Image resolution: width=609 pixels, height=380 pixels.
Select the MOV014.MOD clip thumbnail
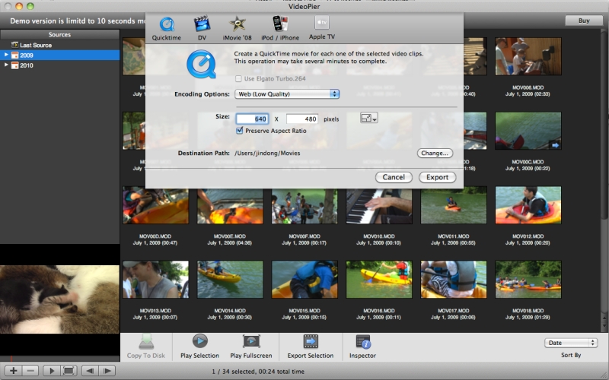pyautogui.click(x=230, y=280)
